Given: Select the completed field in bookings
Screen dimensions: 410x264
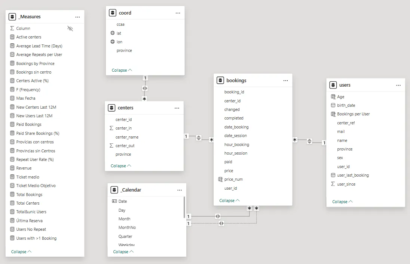Looking at the screenshot, I should [234, 118].
